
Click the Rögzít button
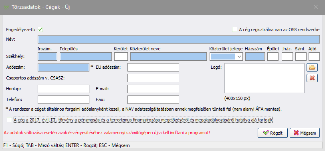pyautogui.click(x=273, y=133)
